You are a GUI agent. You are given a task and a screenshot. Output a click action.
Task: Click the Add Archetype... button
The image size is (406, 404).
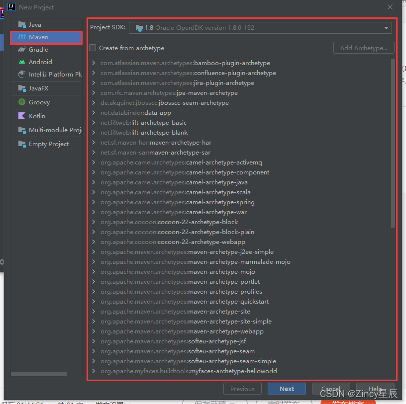(x=364, y=48)
